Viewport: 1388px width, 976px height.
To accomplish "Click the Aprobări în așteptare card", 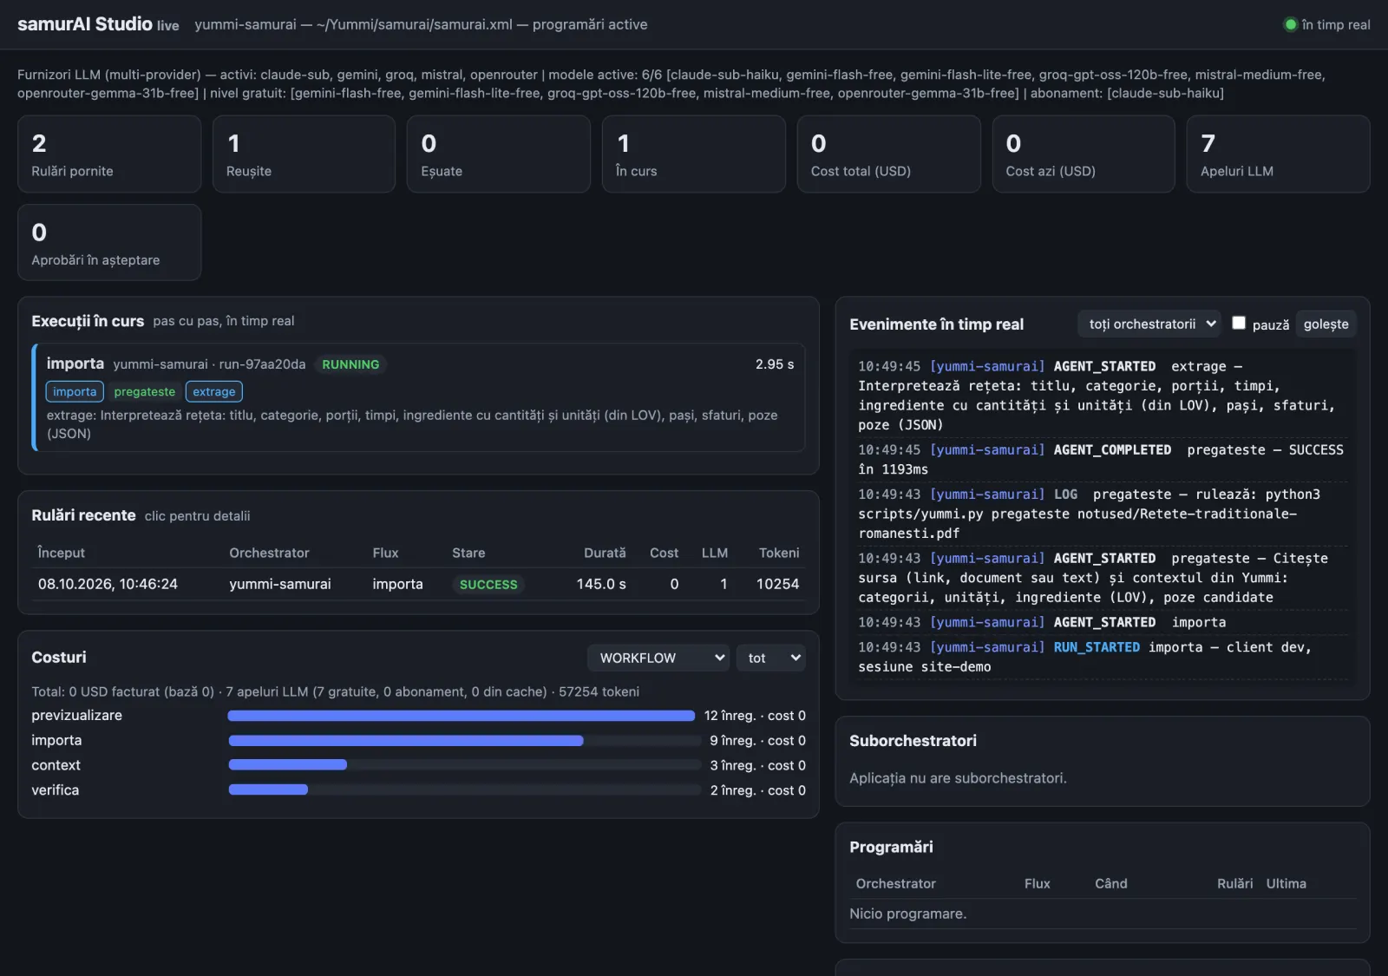I will (x=109, y=242).
